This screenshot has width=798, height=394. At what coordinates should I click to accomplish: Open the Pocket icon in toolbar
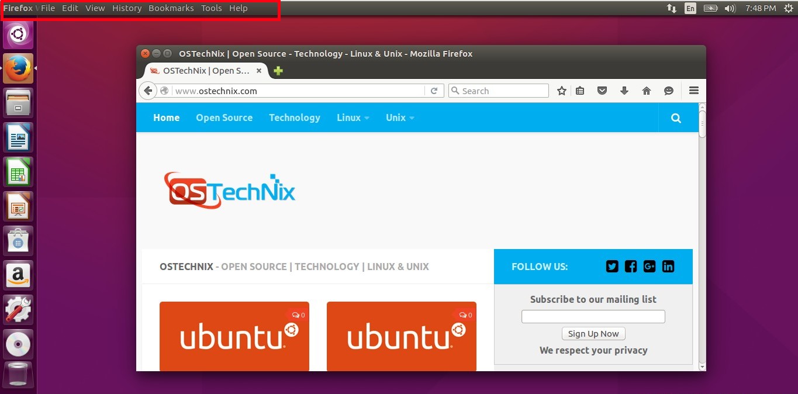tap(602, 91)
